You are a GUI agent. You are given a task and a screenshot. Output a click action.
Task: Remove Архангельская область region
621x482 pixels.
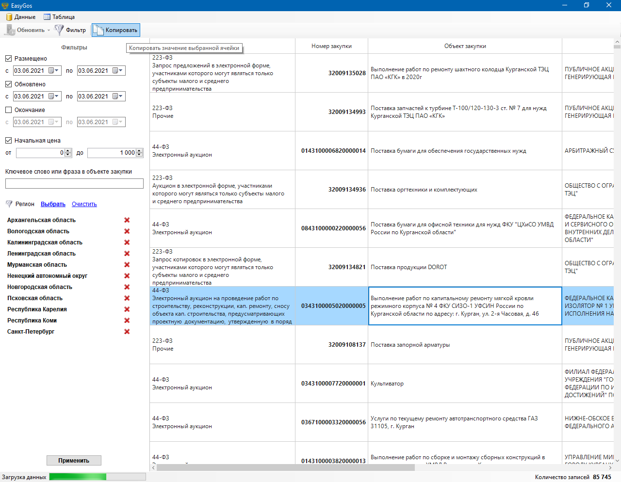tap(127, 220)
